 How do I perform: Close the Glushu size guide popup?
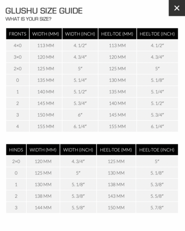click(177, 8)
